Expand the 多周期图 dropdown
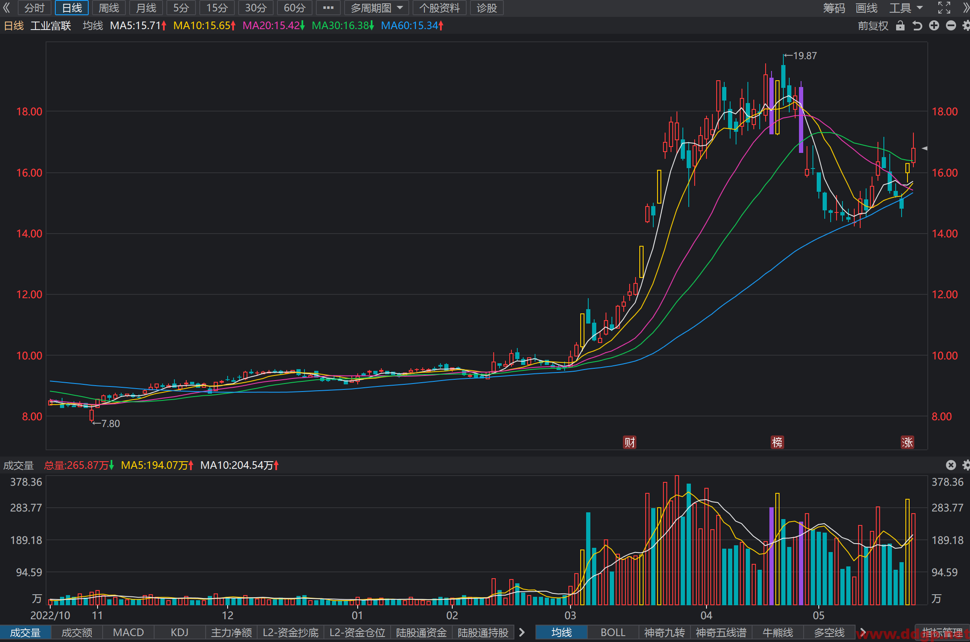The image size is (970, 642). pyautogui.click(x=376, y=8)
